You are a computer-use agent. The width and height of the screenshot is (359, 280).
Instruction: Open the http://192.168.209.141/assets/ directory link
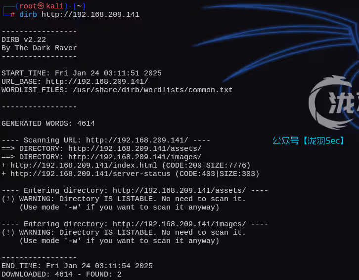point(135,148)
